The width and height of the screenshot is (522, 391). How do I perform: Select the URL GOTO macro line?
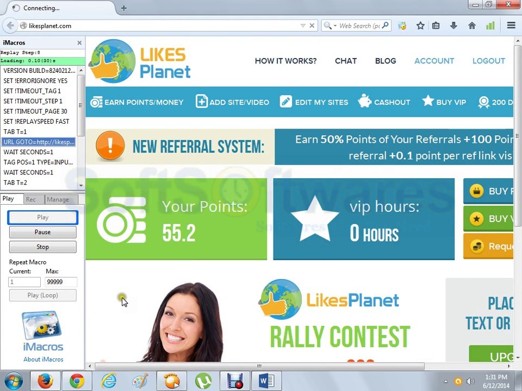point(39,142)
